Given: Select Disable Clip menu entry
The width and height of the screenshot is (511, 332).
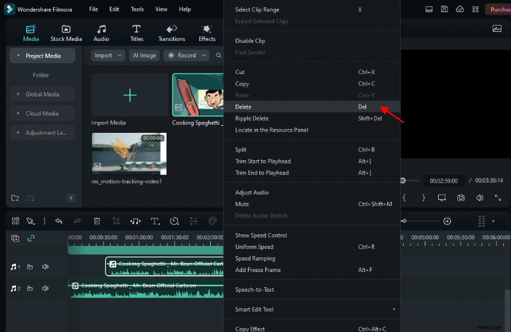Looking at the screenshot, I should point(312,41).
